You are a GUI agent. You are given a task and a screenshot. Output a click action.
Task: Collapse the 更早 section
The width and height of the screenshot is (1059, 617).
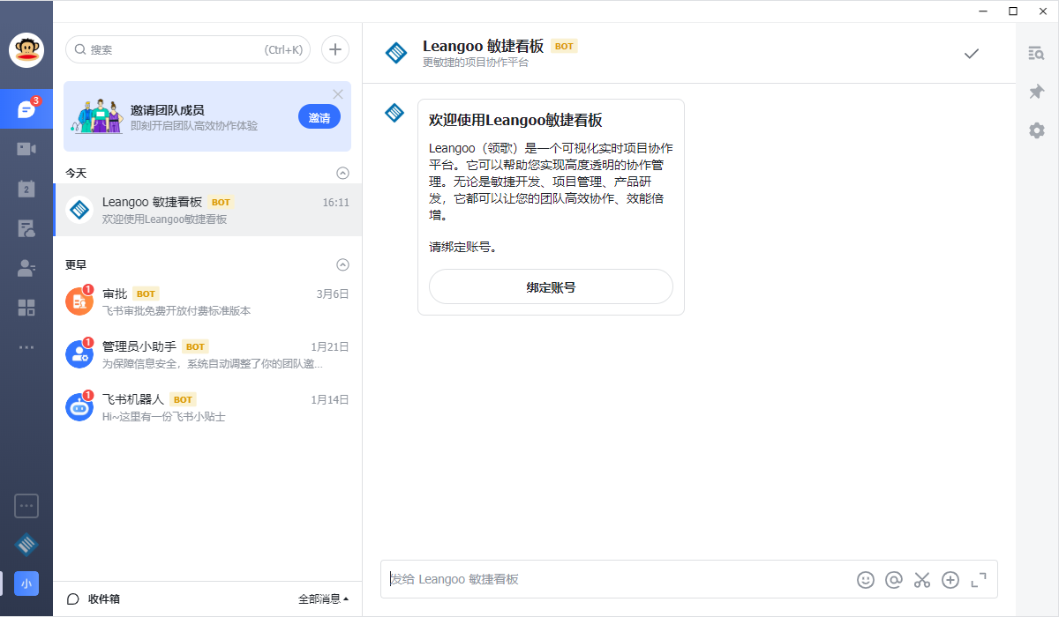pyautogui.click(x=343, y=264)
